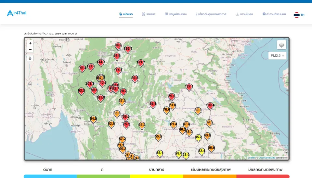The image size is (312, 178).
Task: Open เกี่ยวกับคุณภาพอากาศ menu item
Action: (x=211, y=14)
